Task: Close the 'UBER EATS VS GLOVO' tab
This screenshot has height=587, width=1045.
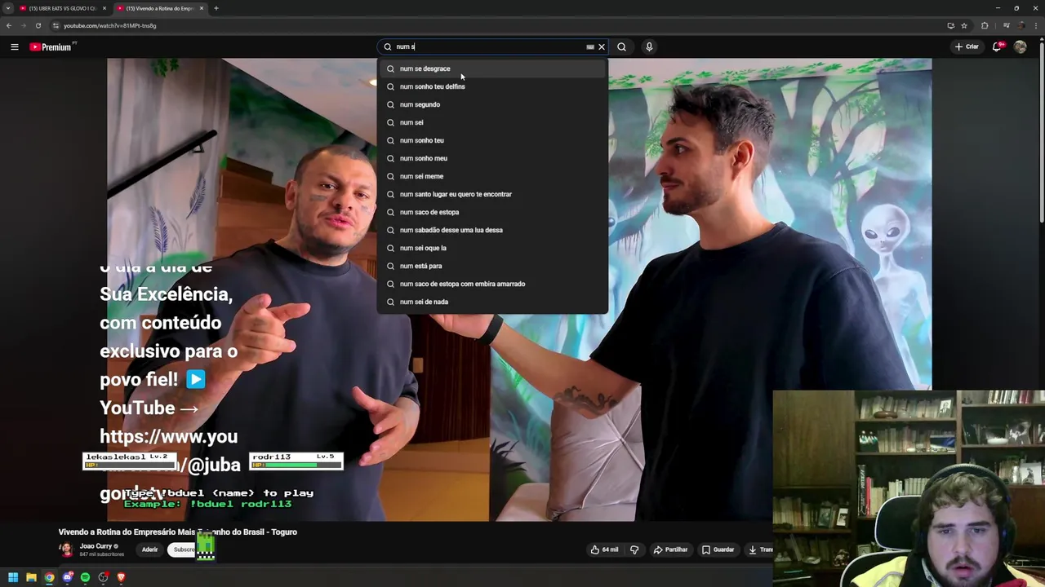Action: [104, 8]
